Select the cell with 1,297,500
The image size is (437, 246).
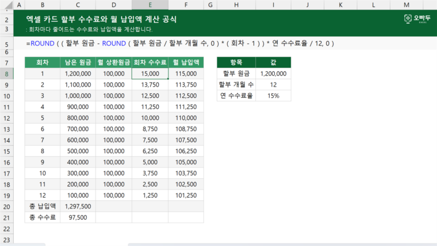pos(78,206)
